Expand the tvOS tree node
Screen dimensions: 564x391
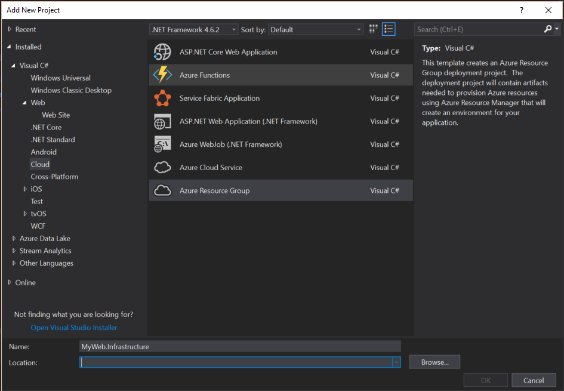[25, 214]
